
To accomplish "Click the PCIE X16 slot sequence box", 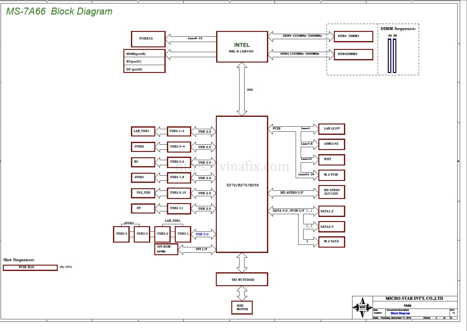I will 30,268.
